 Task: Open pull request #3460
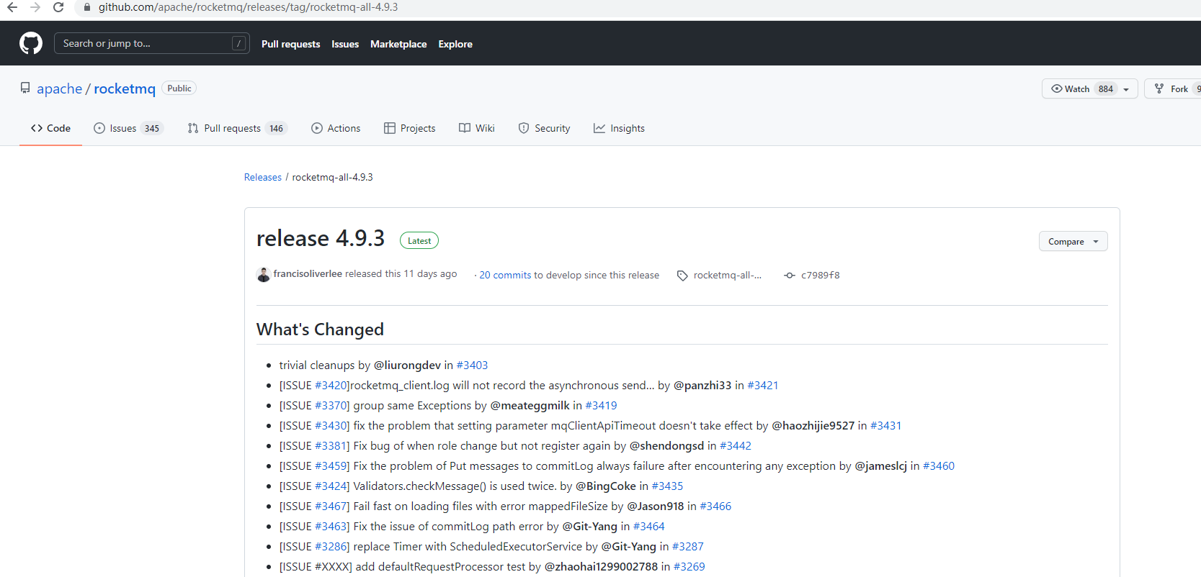[939, 466]
